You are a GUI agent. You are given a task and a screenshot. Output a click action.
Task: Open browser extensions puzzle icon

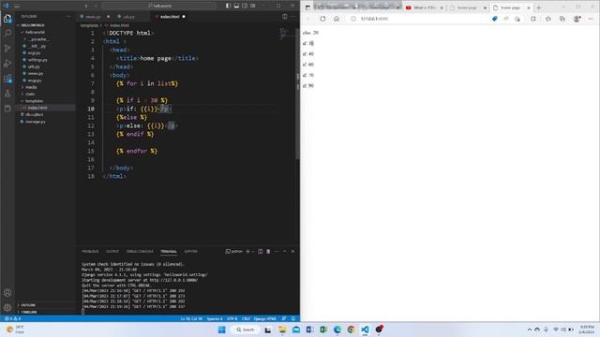pos(533,19)
